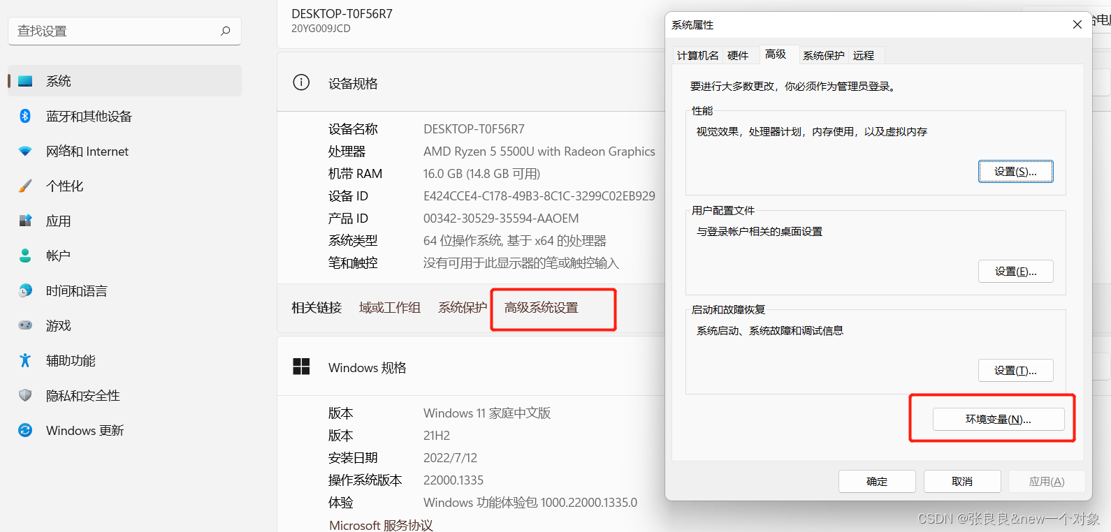
Task: Click the System monitor icon in sidebar
Action: click(25, 81)
